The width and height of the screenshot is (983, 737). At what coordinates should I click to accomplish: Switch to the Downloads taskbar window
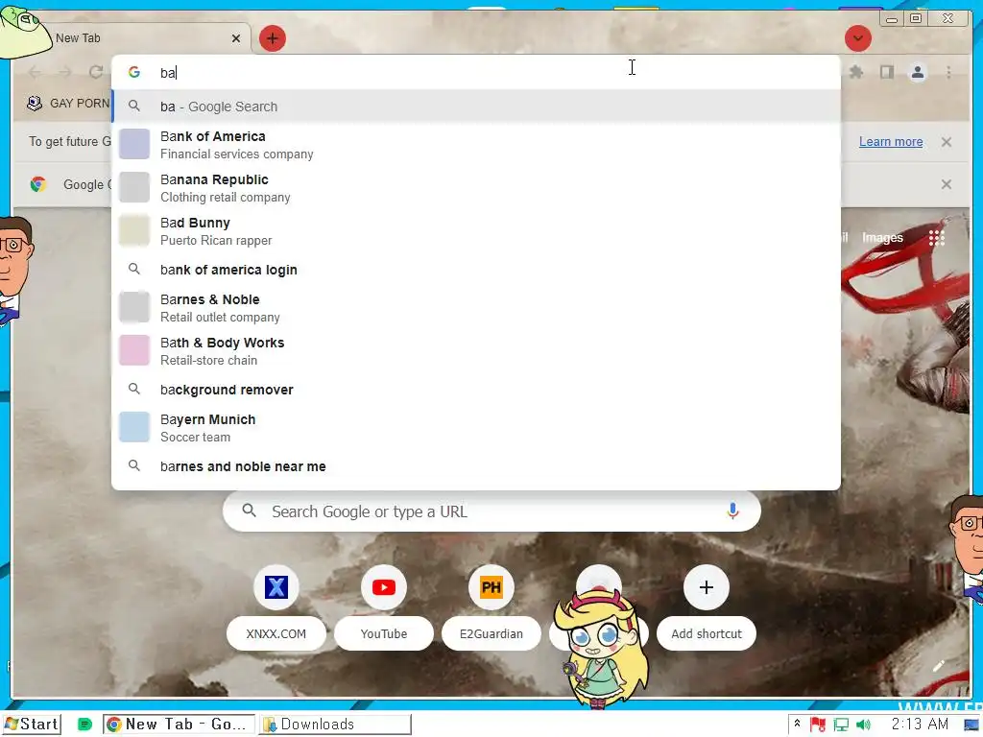pos(335,725)
